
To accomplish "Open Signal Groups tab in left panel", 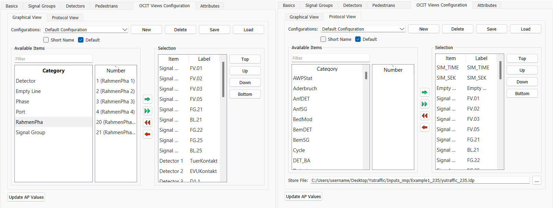I will [x=42, y=6].
